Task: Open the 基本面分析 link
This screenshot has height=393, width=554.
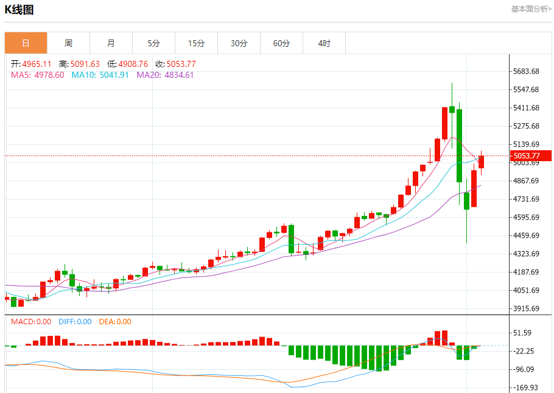Action: pyautogui.click(x=531, y=9)
